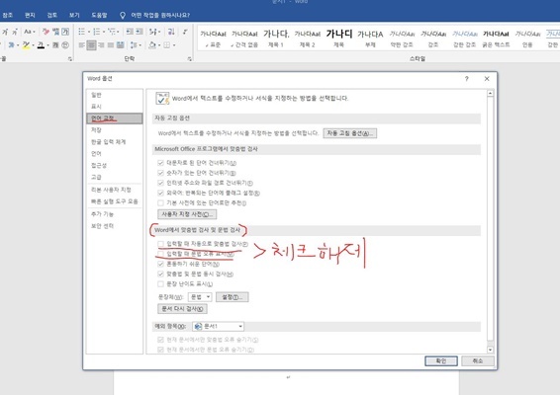This screenshot has width=560, height=395.
Task: Click the clear all formatting icon
Action: pos(46,32)
